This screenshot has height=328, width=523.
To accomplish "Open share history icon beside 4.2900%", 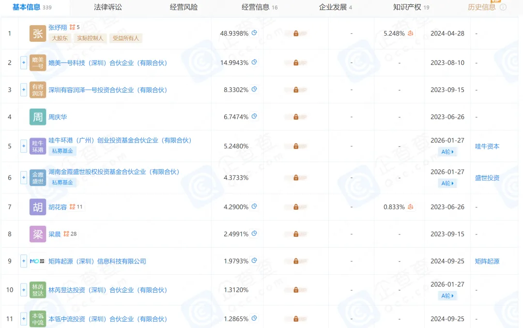I will coord(254,206).
